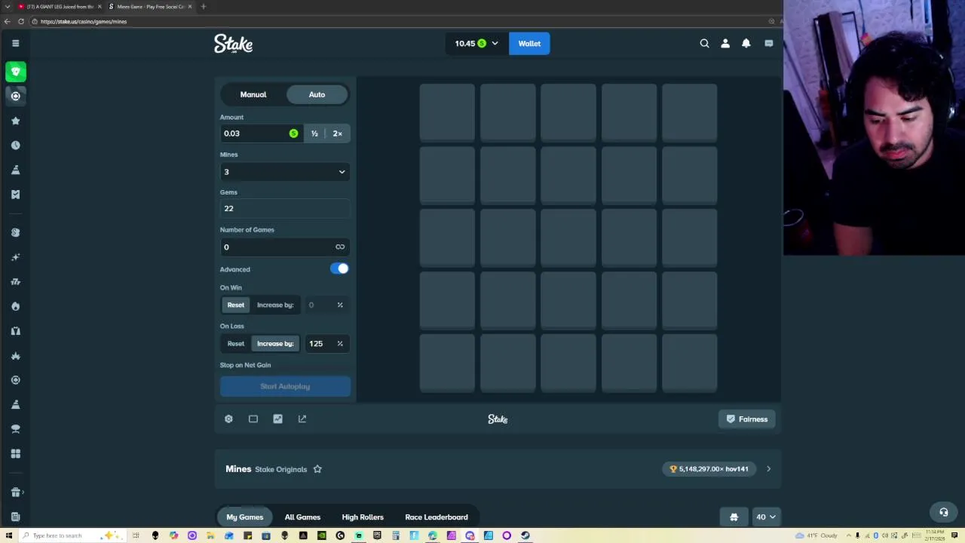Expand the gift icon submenu arrow
This screenshot has width=965, height=543.
coord(23,492)
